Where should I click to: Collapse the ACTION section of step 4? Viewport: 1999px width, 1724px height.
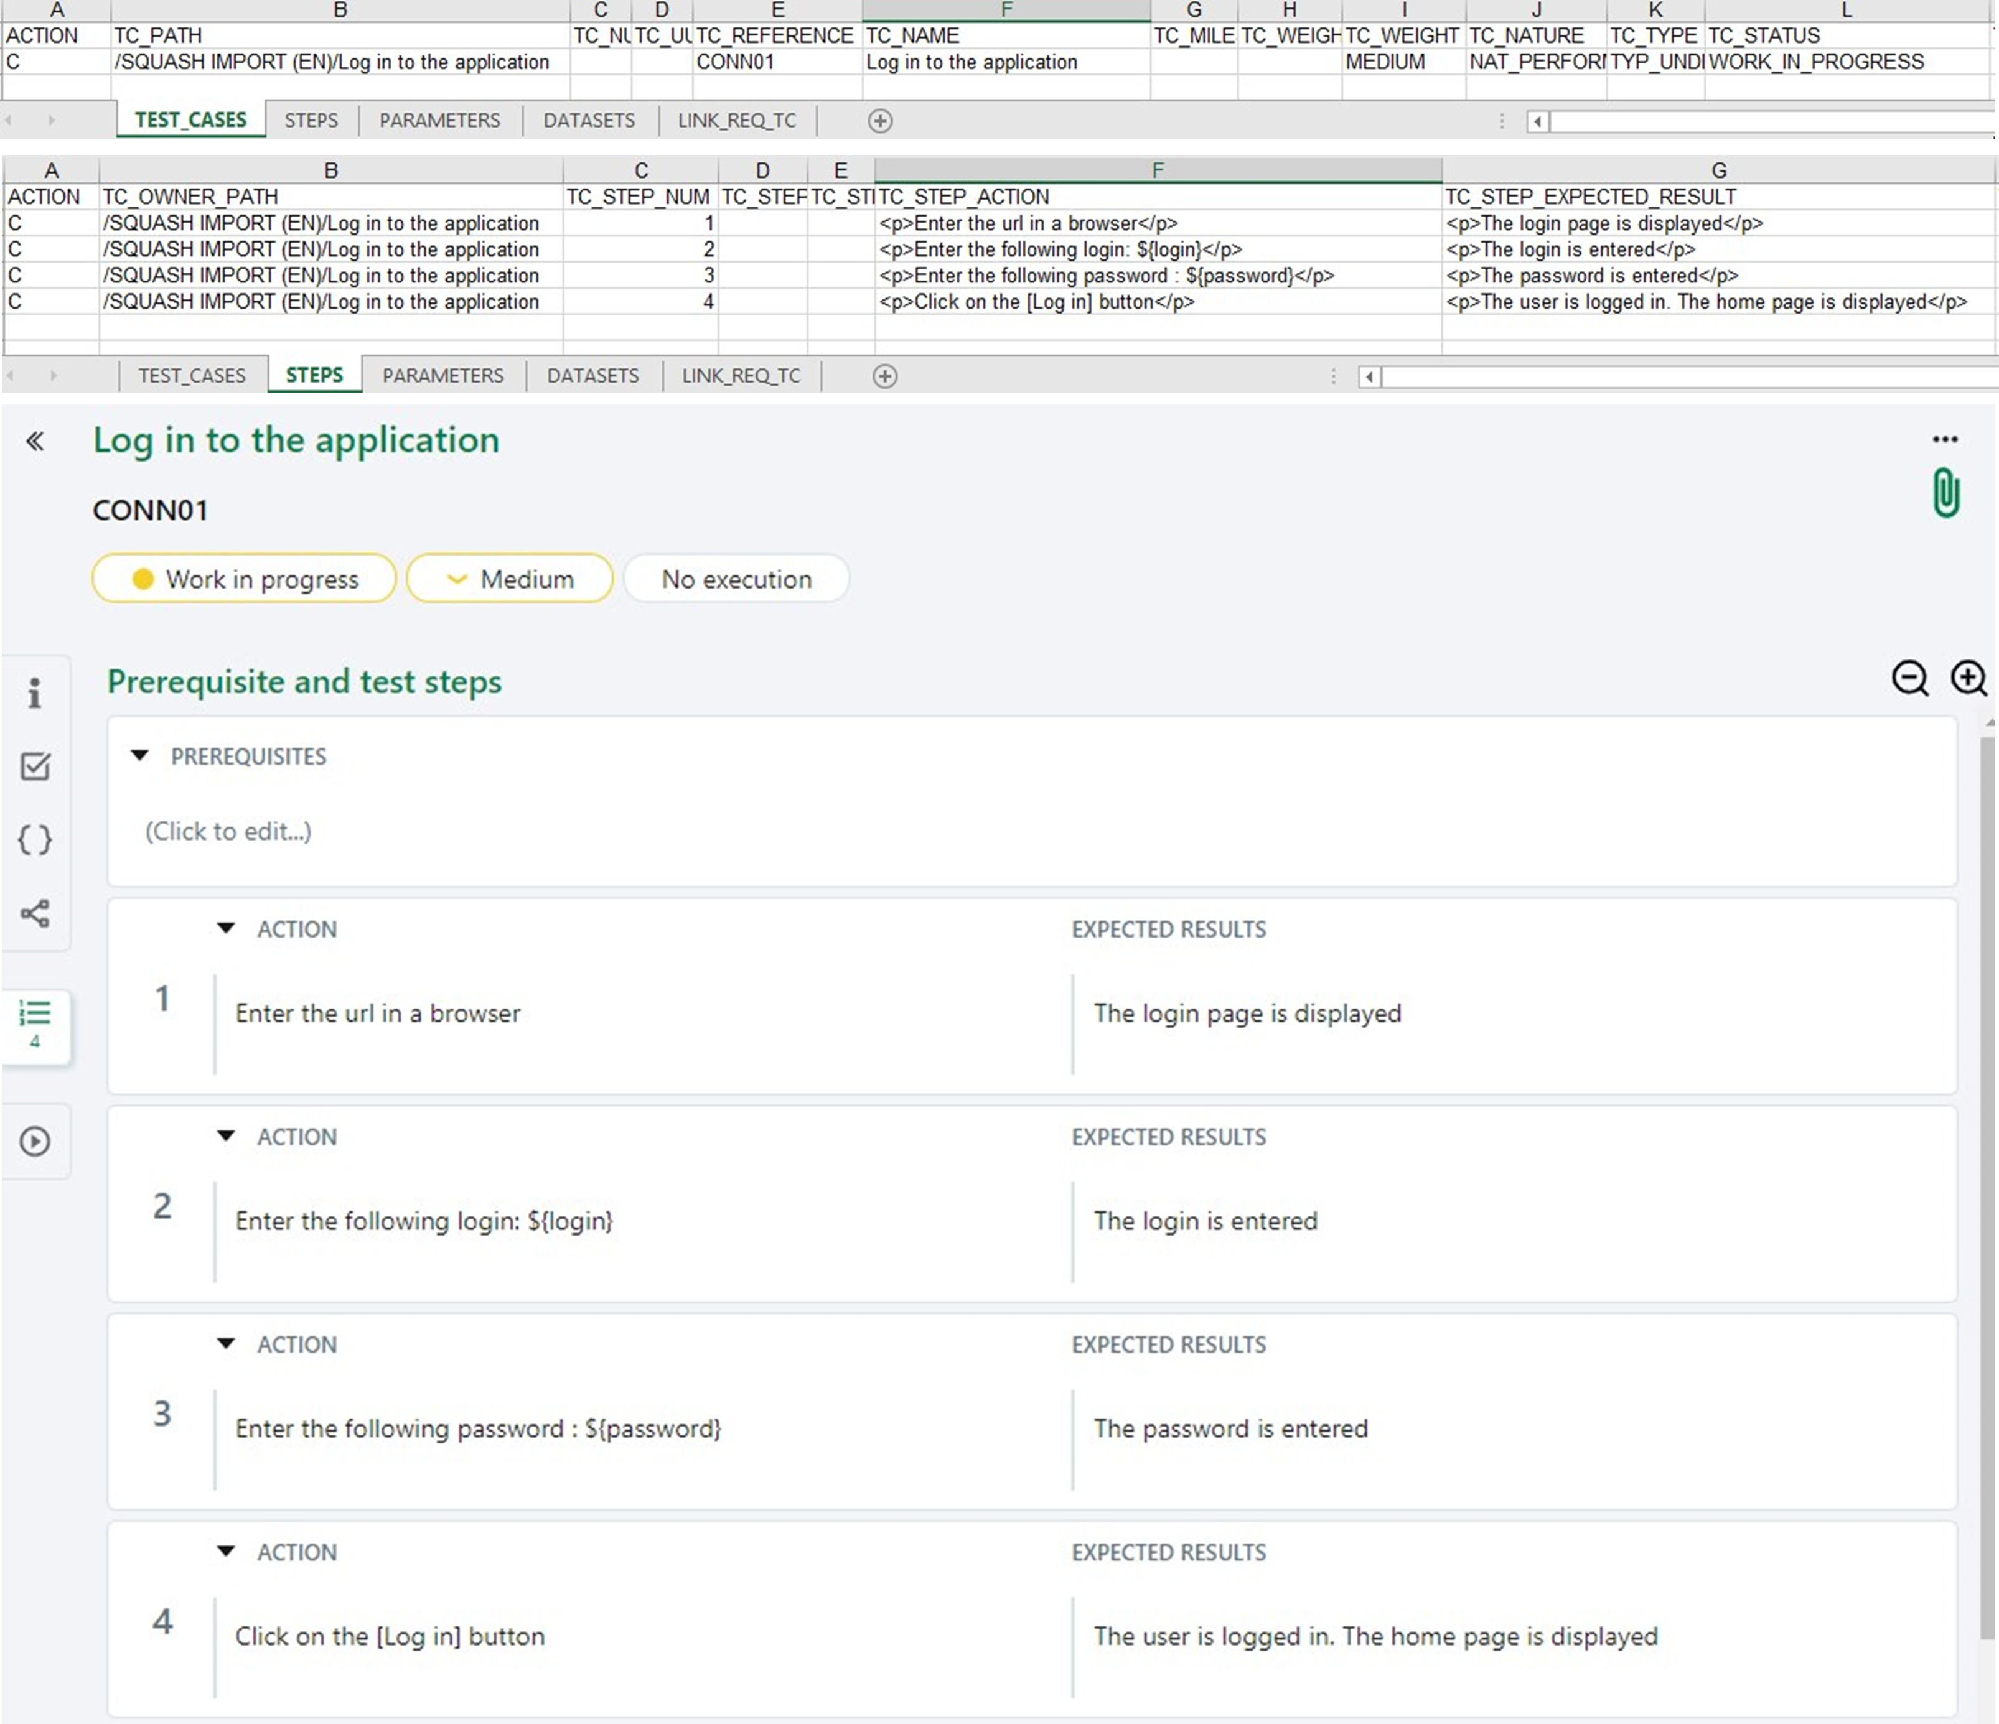225,1552
